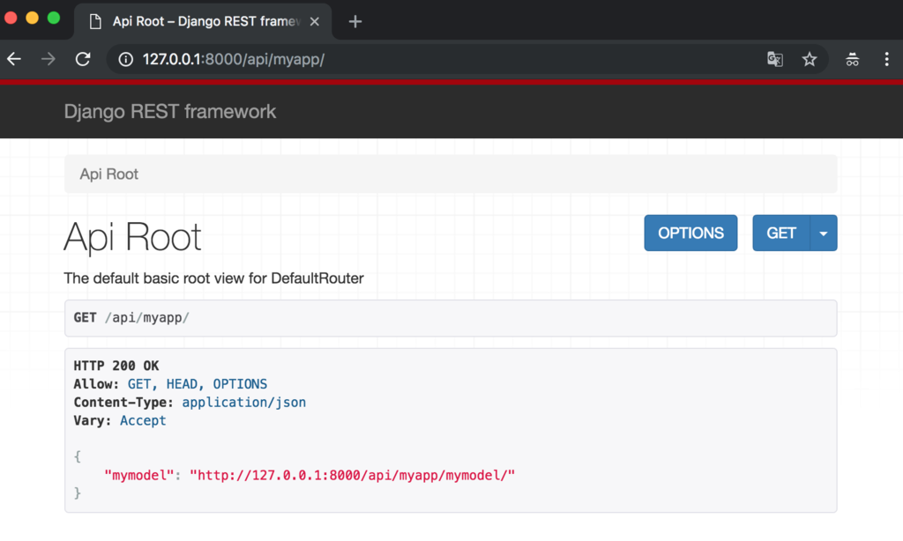Click the Api Root page heading
903x541 pixels.
coord(132,237)
